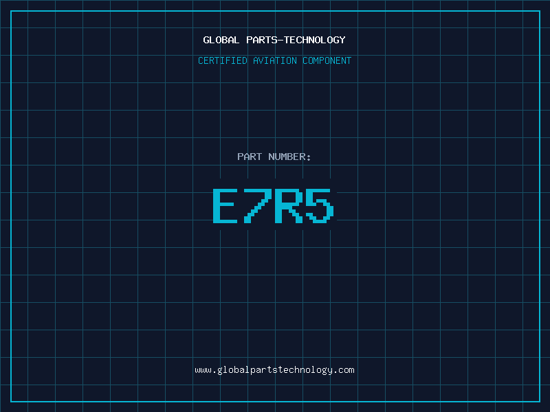Screen dimensions: 550x412
Task: Select the CERTIFIED AVIATION COMPONENT subtitle
Action: [x=274, y=60]
